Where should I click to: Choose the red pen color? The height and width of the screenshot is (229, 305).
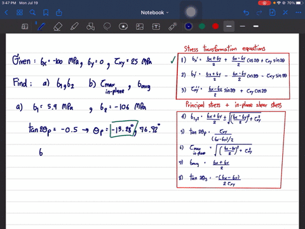tap(215, 26)
